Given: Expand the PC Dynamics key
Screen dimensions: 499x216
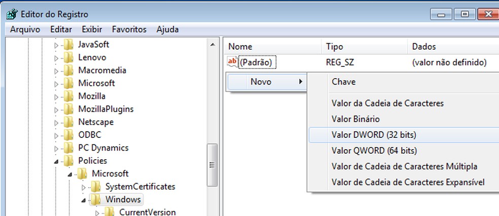Looking at the screenshot, I should [x=56, y=148].
